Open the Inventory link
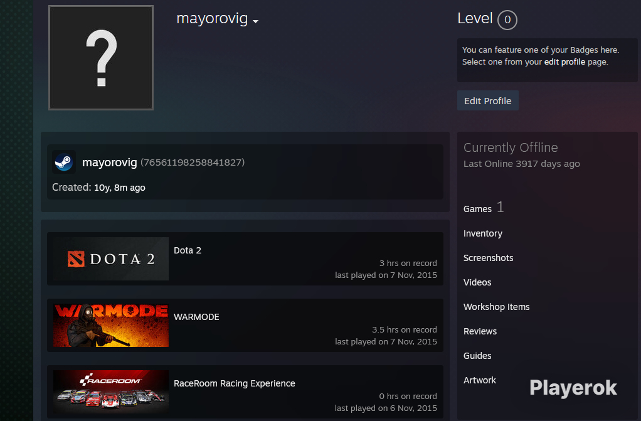The image size is (641, 421). (x=483, y=233)
